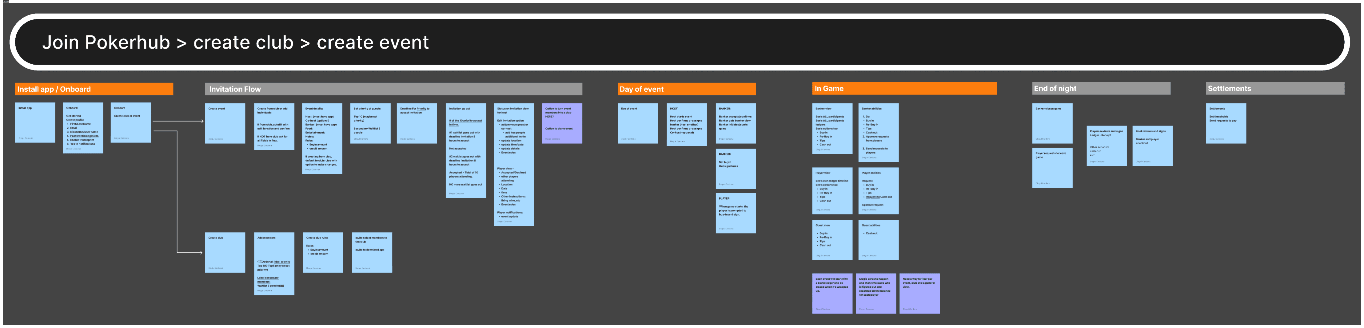Select the 'Set priority of guests' note
This screenshot has width=1364, height=328.
[370, 123]
